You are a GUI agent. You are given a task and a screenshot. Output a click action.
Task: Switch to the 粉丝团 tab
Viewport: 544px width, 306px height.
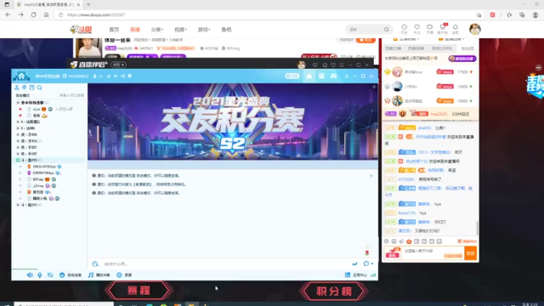coord(467,48)
